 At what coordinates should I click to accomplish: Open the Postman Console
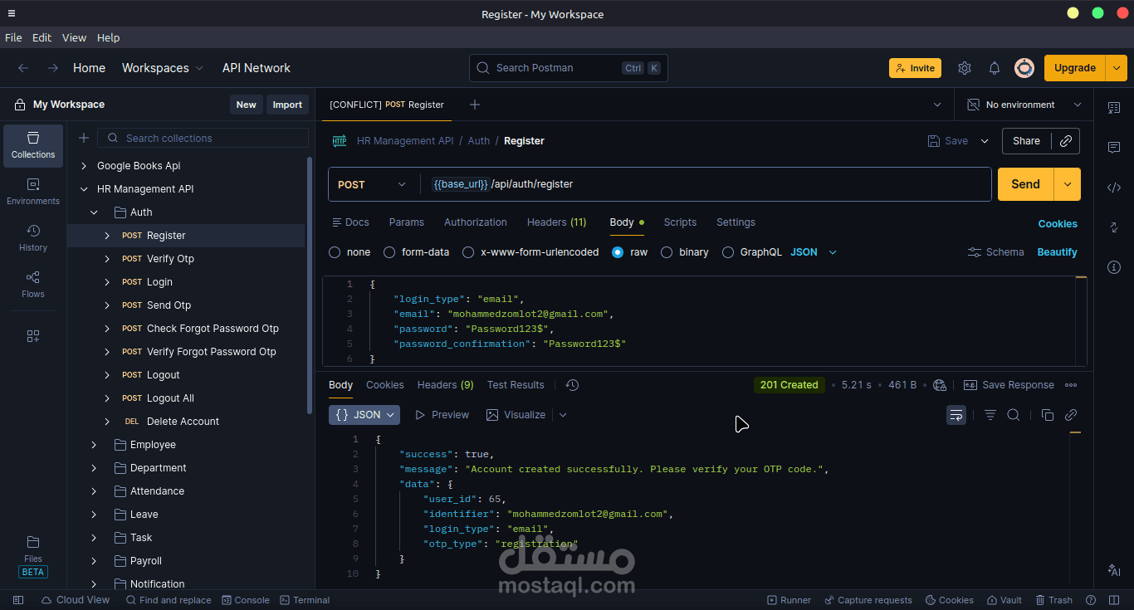pos(246,599)
